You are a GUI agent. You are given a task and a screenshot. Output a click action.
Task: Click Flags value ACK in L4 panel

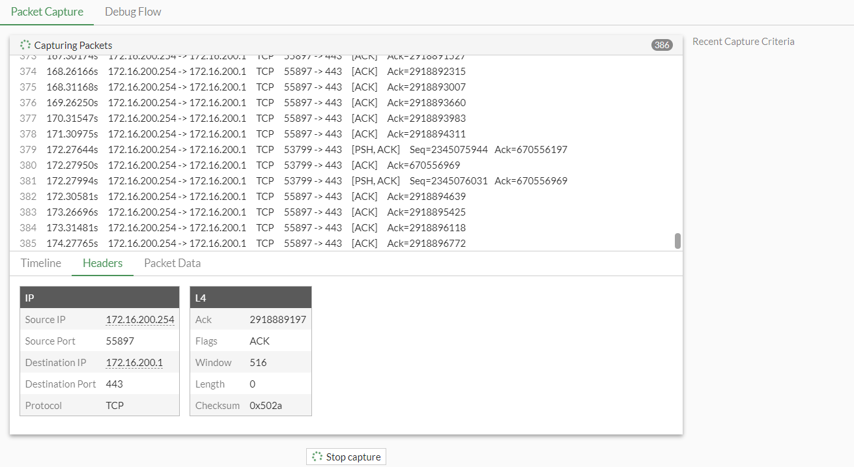pyautogui.click(x=259, y=341)
